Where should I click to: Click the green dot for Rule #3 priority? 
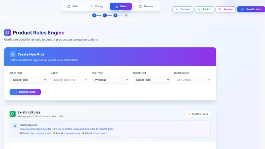83,133
